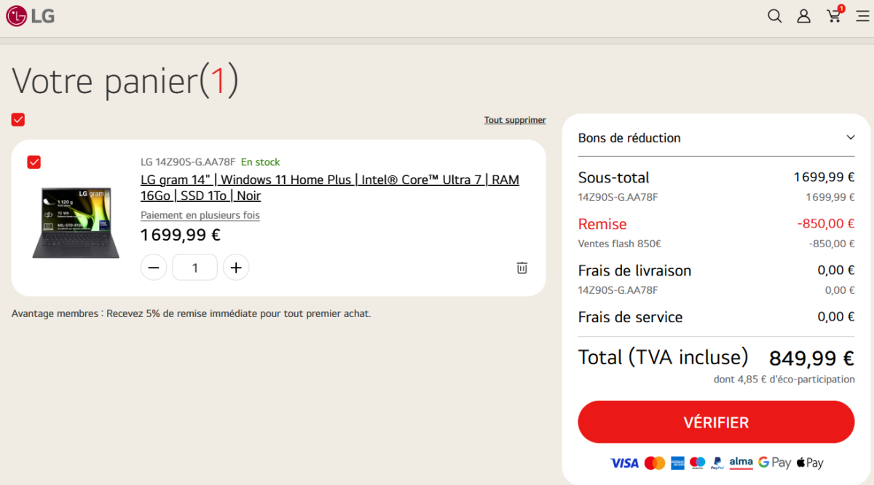Click the PayPal payment logo
Viewport: 874px width, 485px height.
(717, 462)
